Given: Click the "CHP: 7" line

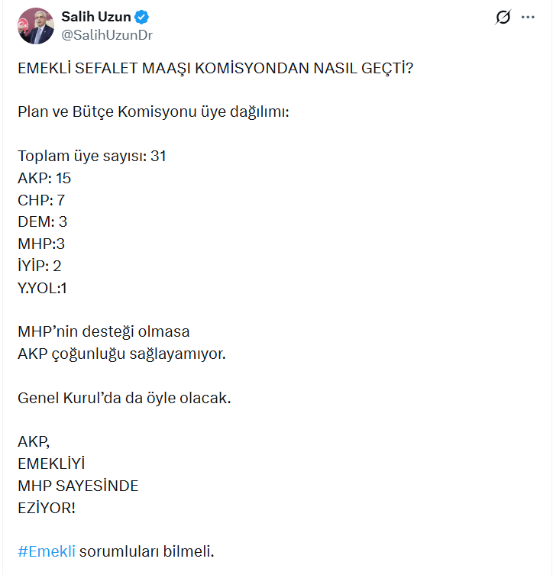Looking at the screenshot, I should click(x=41, y=200).
